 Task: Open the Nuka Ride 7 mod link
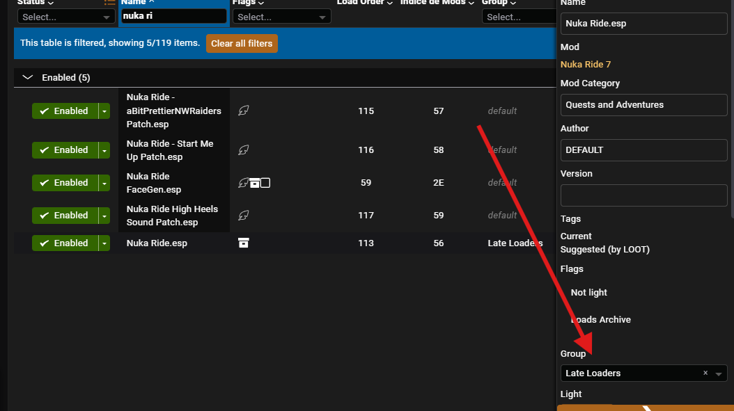[586, 65]
